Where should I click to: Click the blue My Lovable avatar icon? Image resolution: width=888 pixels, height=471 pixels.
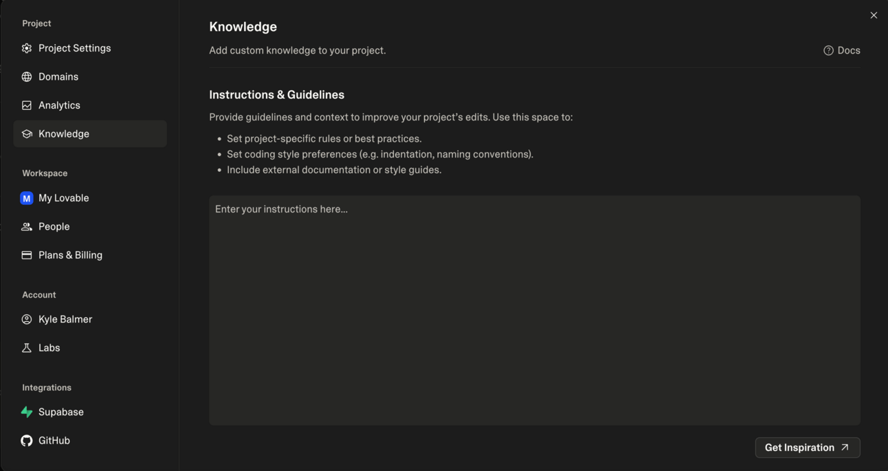click(x=27, y=198)
